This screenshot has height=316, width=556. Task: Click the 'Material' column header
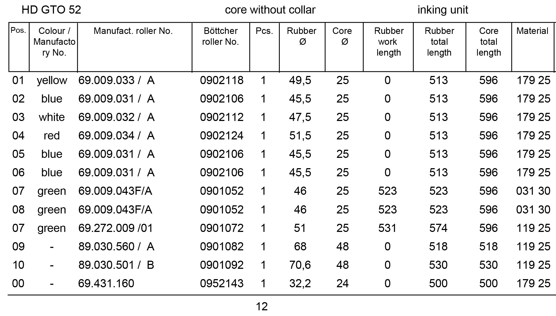532,31
